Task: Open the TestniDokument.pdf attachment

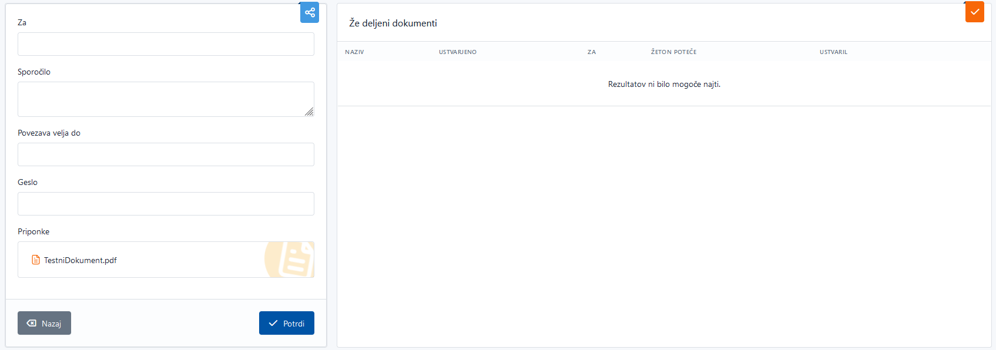Action: click(x=81, y=260)
